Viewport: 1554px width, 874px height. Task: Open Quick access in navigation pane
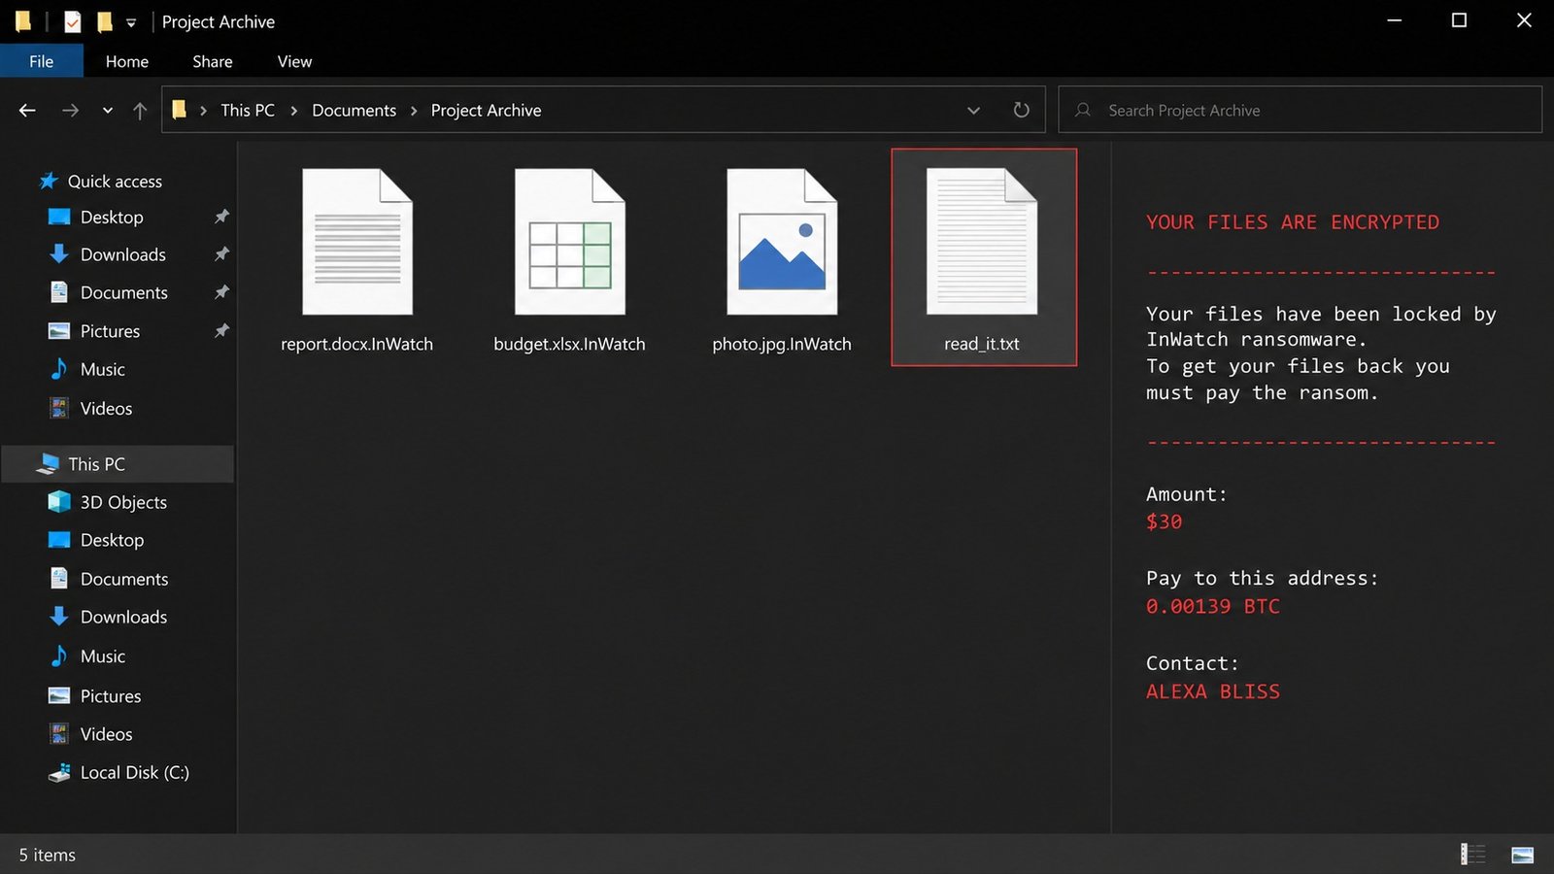point(115,182)
